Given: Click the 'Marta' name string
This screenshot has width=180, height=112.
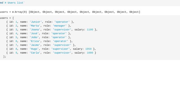Looking at the screenshot, I should tap(35, 26).
